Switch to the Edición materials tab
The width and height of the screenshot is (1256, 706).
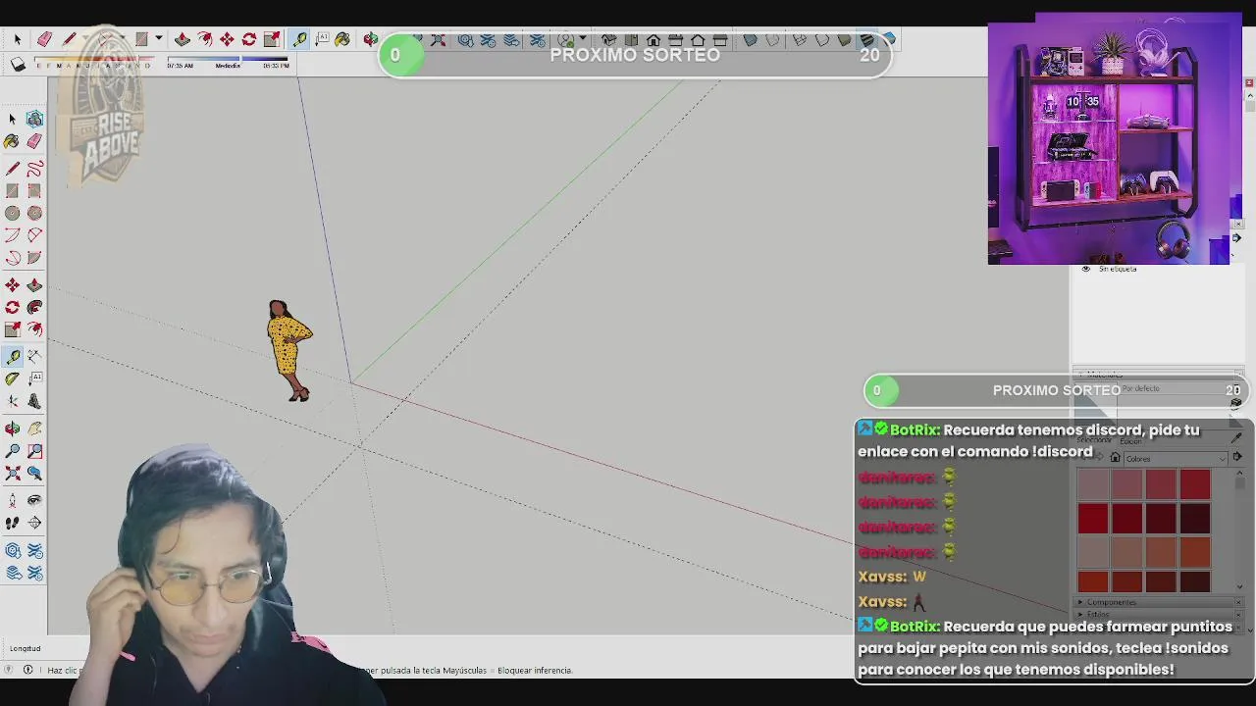[x=1130, y=441]
